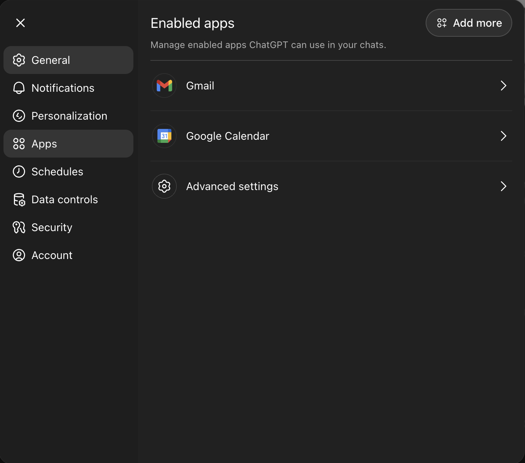Open Google Calendar name label
Screen dimensions: 525x463
point(227,136)
